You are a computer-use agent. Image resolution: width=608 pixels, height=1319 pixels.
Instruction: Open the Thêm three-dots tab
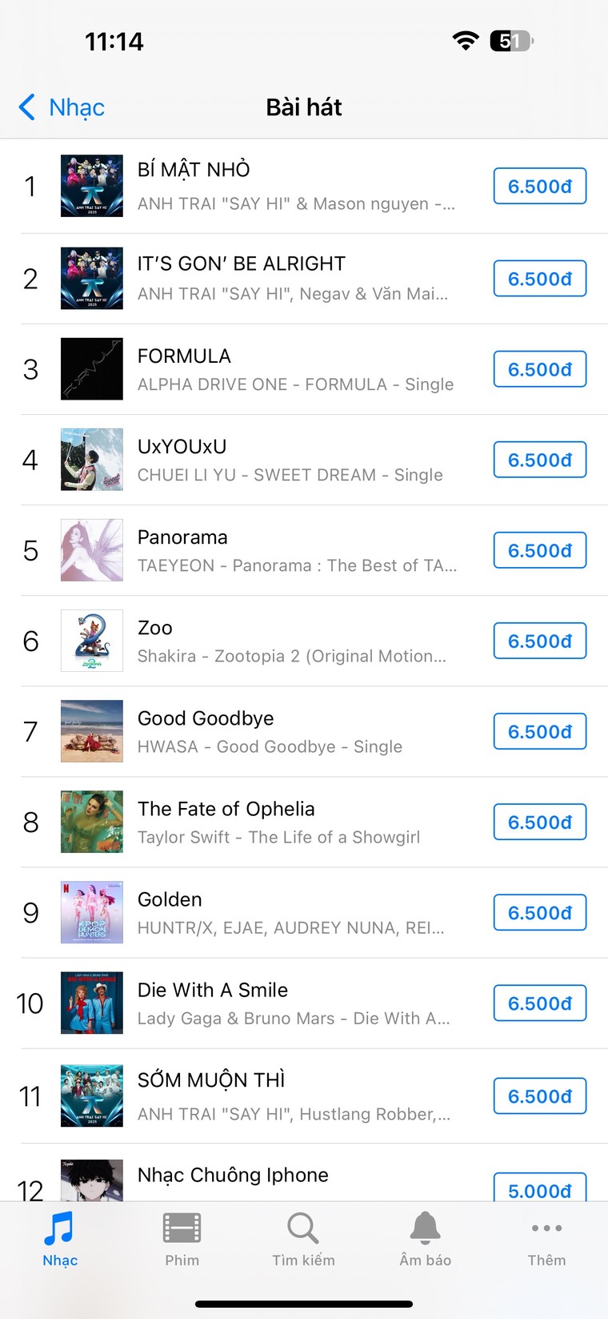pos(546,1237)
